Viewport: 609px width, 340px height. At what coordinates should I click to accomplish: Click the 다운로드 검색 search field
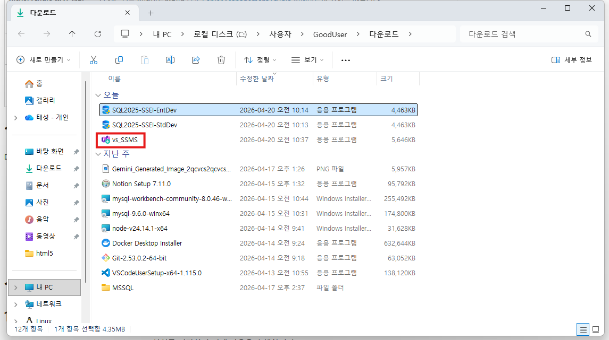[528, 34]
